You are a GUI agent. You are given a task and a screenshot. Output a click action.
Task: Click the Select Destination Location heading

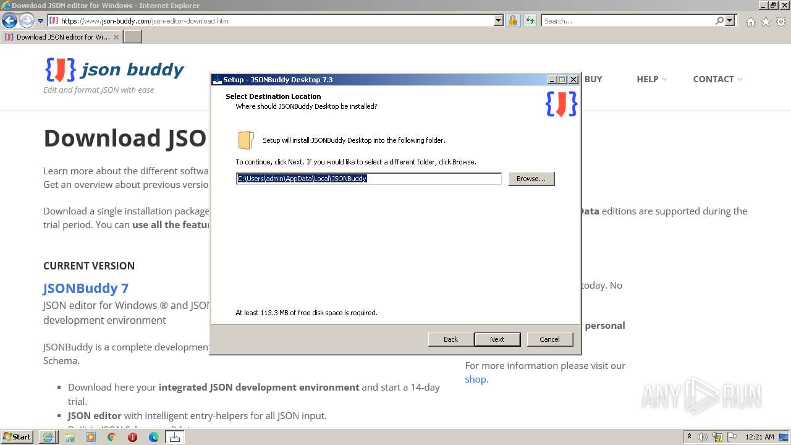click(x=273, y=96)
